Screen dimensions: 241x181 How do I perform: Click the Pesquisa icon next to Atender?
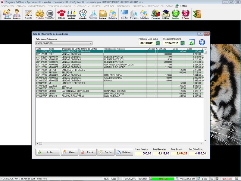click(x=93, y=14)
